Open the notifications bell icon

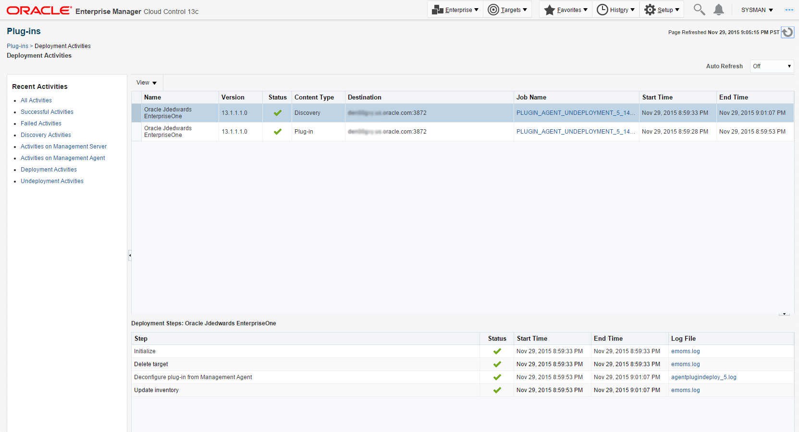[719, 10]
